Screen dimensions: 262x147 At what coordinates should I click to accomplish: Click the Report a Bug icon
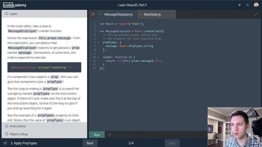[x=7, y=134]
